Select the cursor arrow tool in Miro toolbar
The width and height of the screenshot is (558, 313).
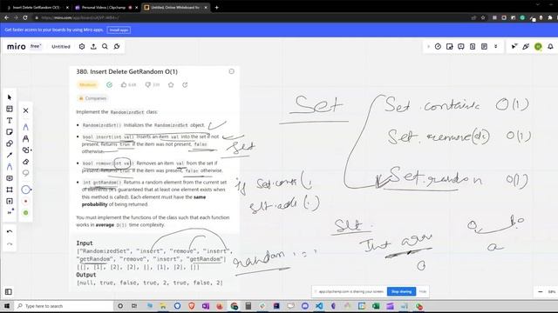click(10, 97)
